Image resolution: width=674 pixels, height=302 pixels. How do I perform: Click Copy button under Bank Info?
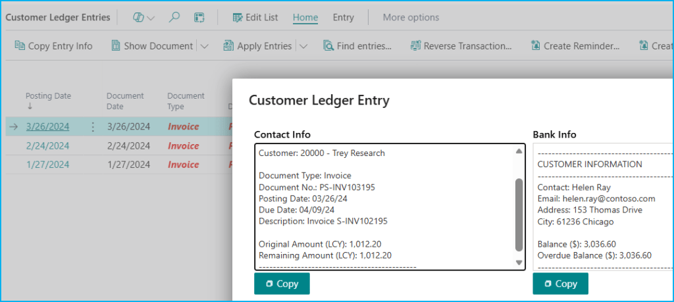[x=560, y=284]
